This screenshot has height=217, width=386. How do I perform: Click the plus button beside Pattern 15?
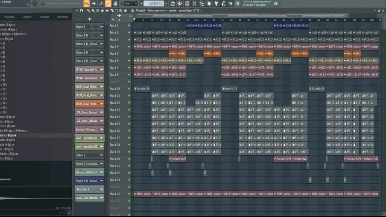[x=166, y=3]
